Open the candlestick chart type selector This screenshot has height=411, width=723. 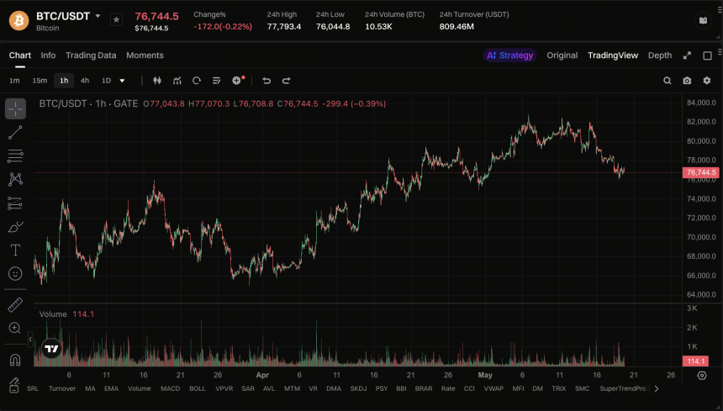157,81
